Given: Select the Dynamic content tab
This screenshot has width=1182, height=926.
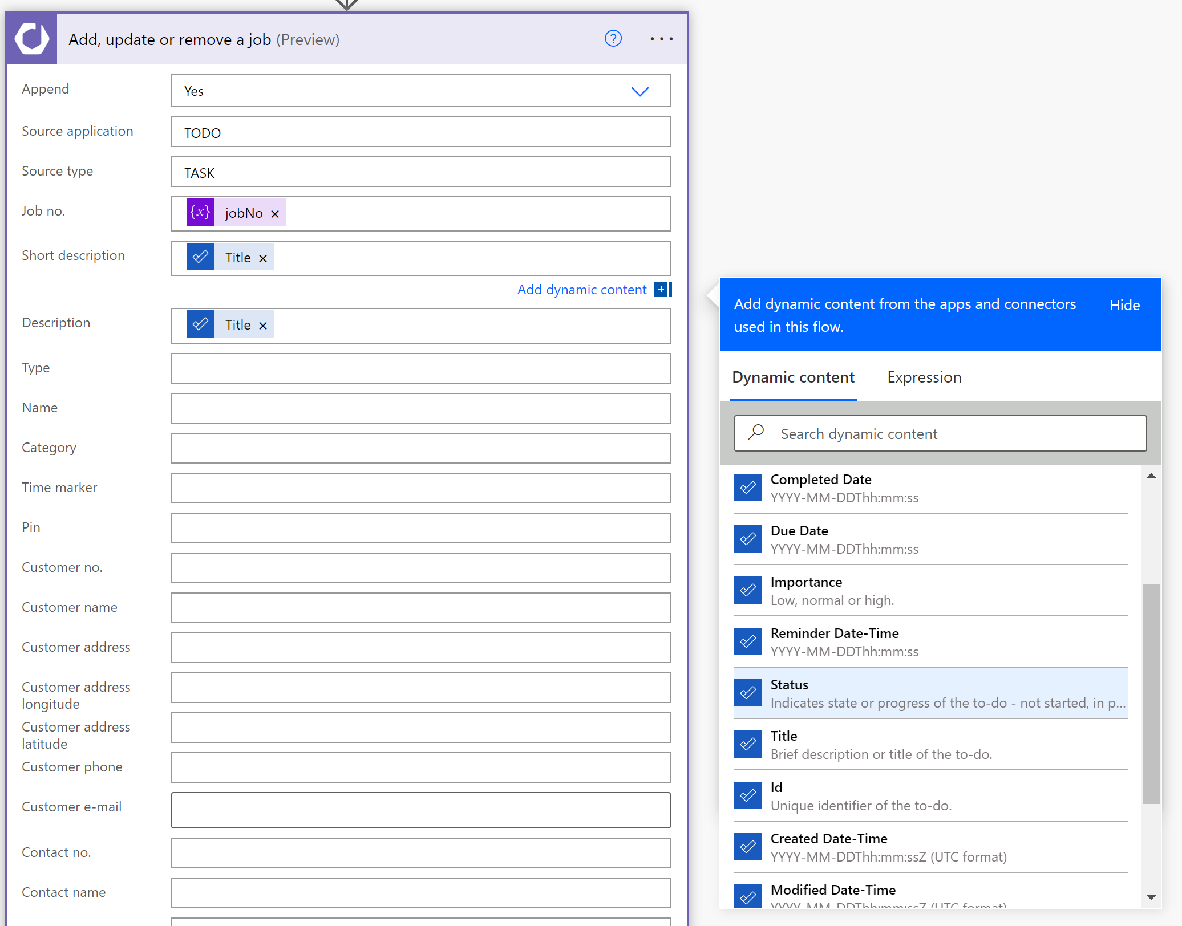Looking at the screenshot, I should pyautogui.click(x=792, y=377).
